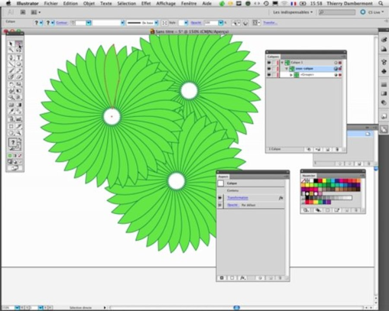Click the Opacité link in control bar

[x=196, y=23]
